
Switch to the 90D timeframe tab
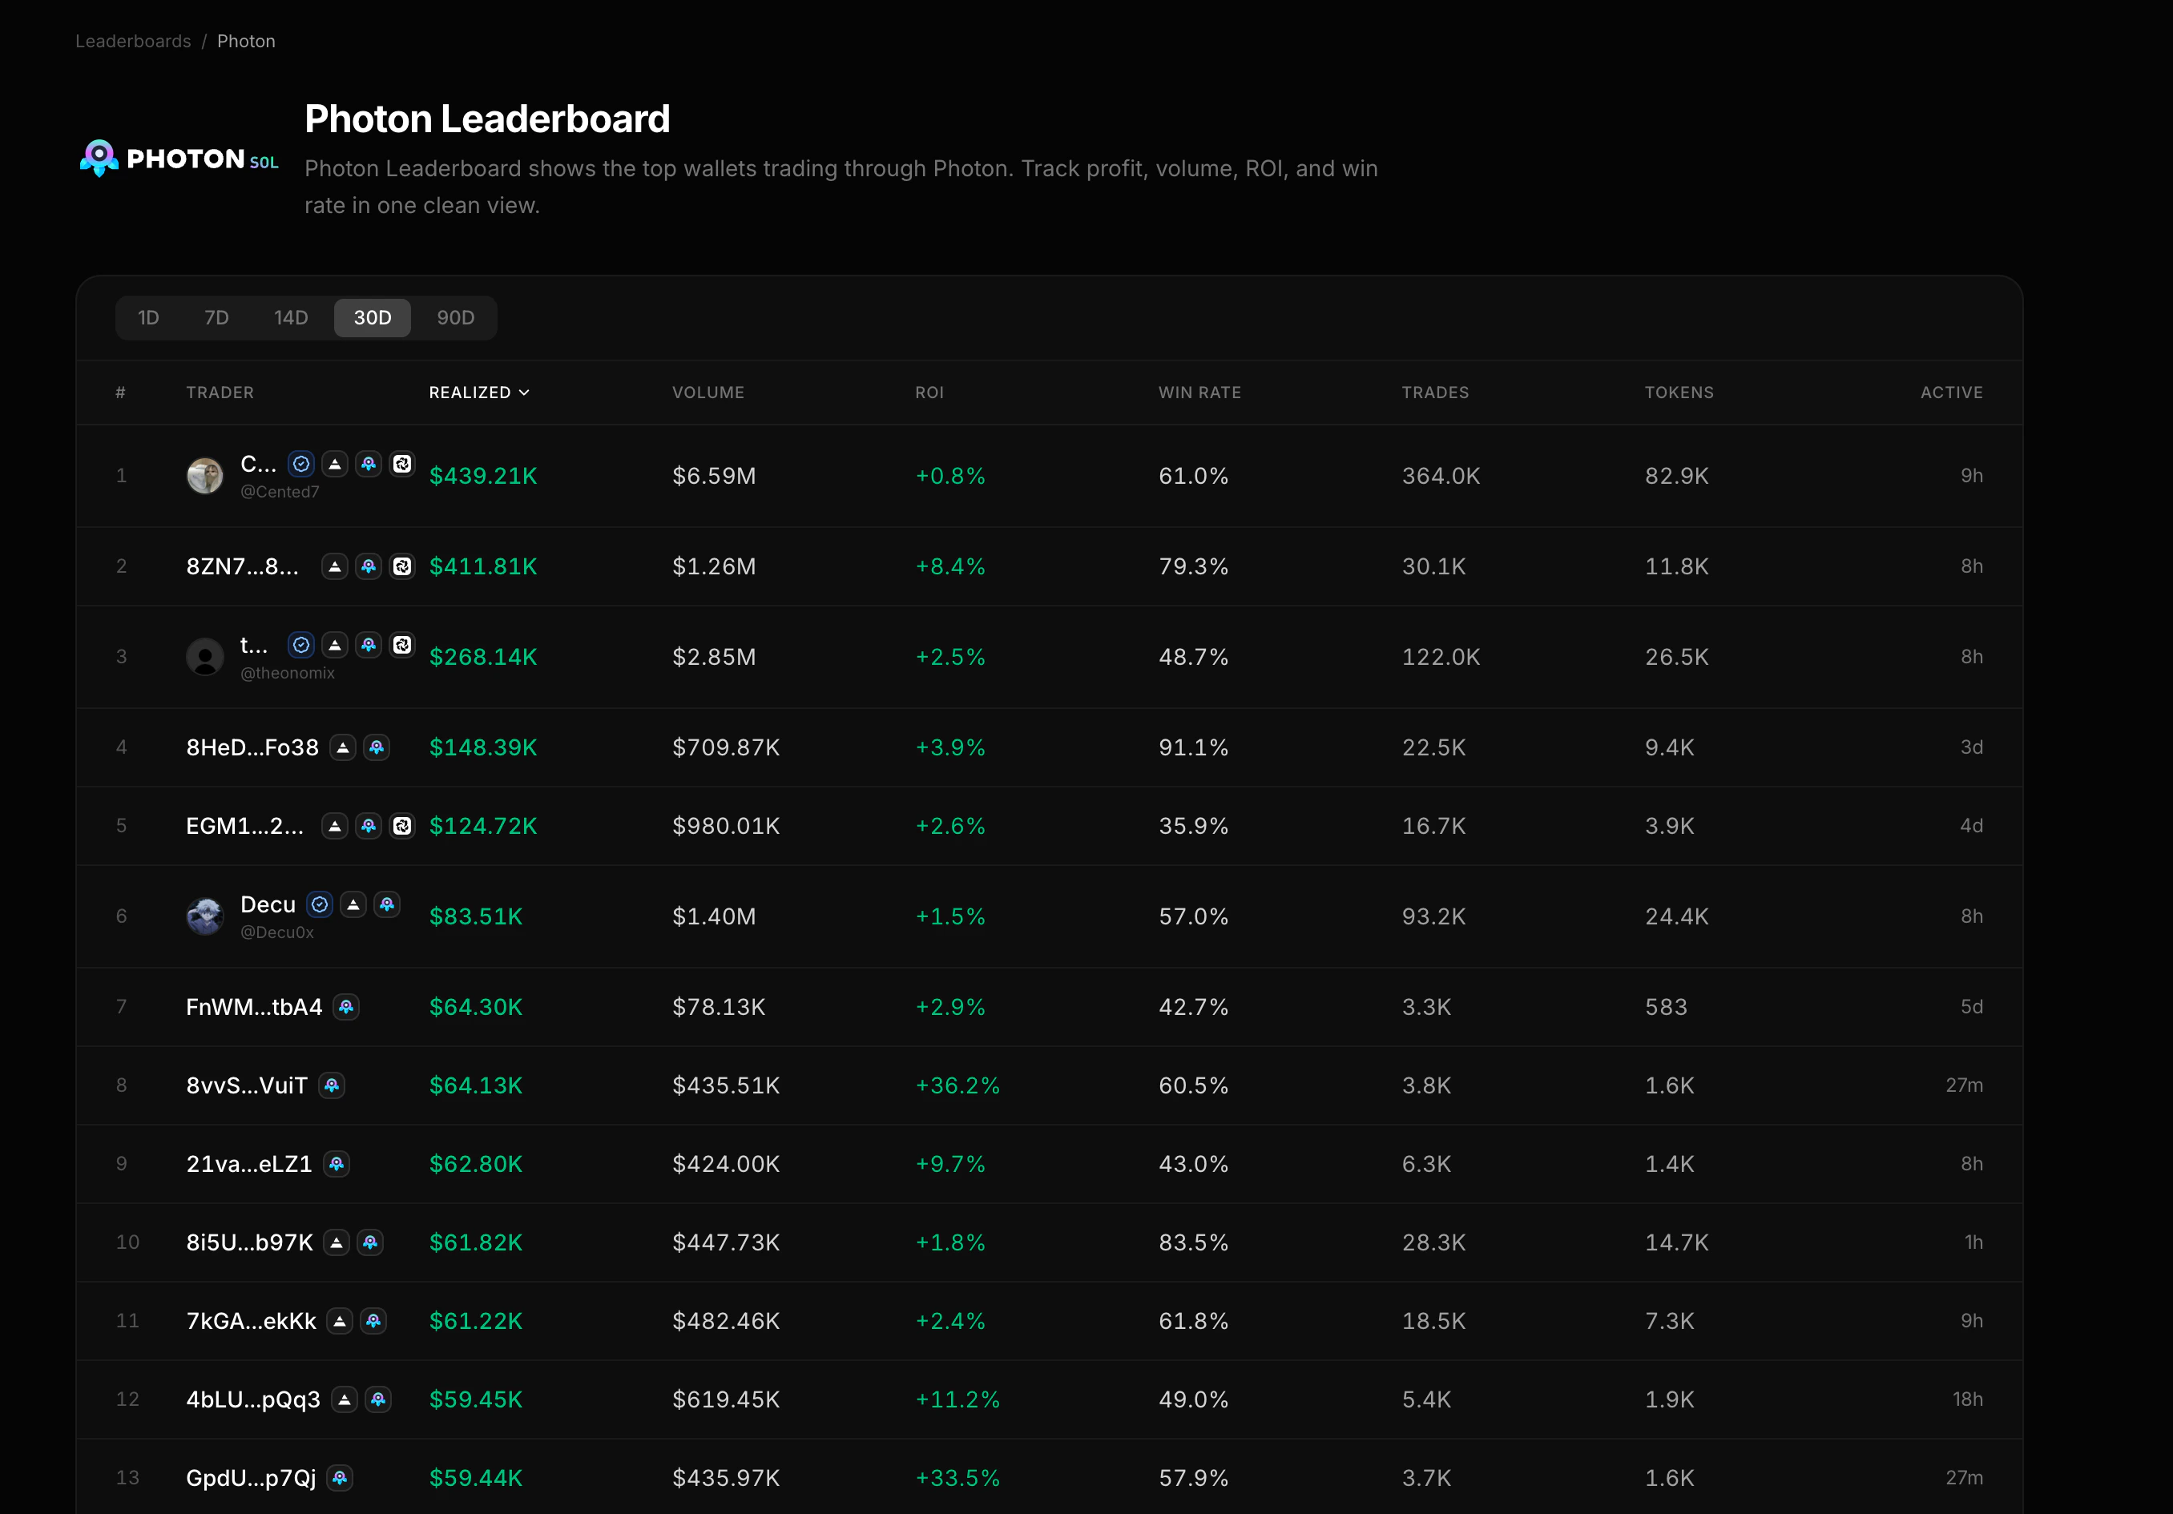456,318
